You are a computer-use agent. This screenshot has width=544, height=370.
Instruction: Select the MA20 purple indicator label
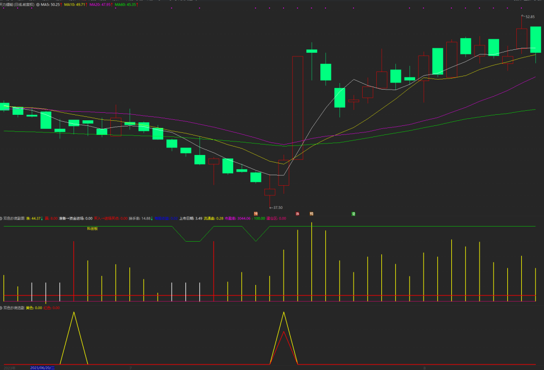coord(100,4)
